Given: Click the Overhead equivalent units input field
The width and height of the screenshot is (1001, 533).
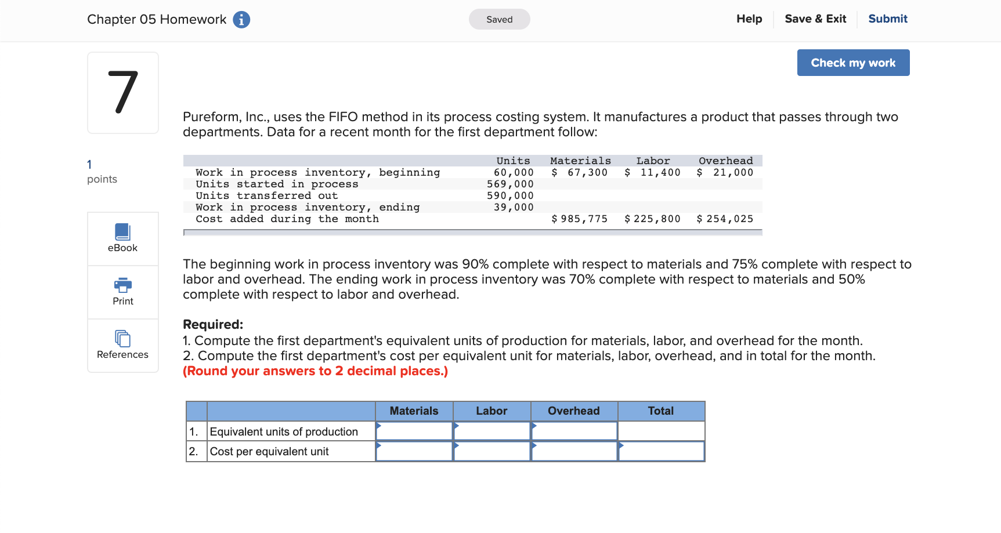Looking at the screenshot, I should click(x=574, y=431).
